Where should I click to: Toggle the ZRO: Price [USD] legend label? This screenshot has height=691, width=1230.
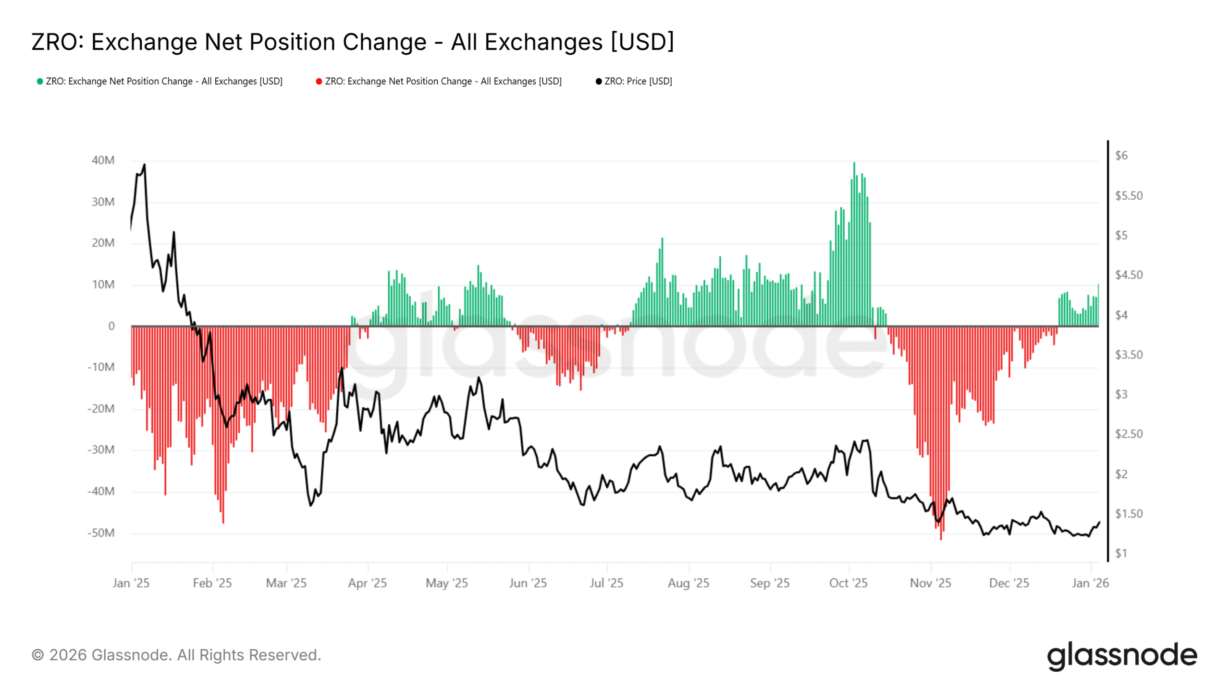pyautogui.click(x=638, y=82)
